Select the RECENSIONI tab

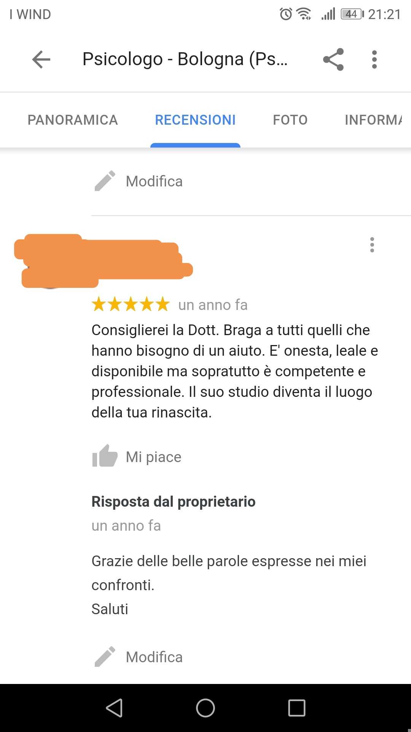(x=195, y=120)
